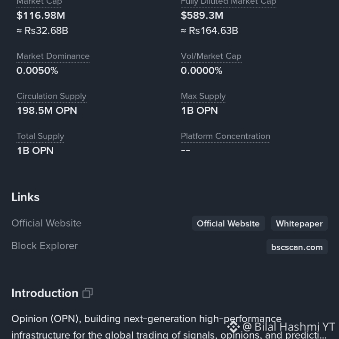Tap the Market Cap label
Screen dimensions: 339x339
pyautogui.click(x=40, y=3)
